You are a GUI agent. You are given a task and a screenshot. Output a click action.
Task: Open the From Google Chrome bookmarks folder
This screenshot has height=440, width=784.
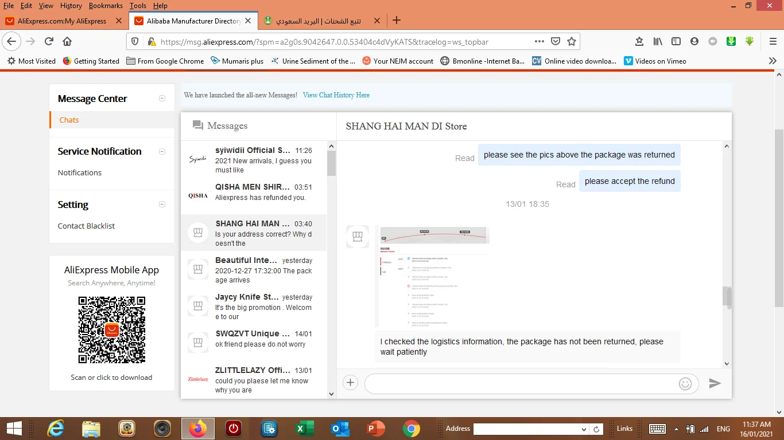pos(165,61)
